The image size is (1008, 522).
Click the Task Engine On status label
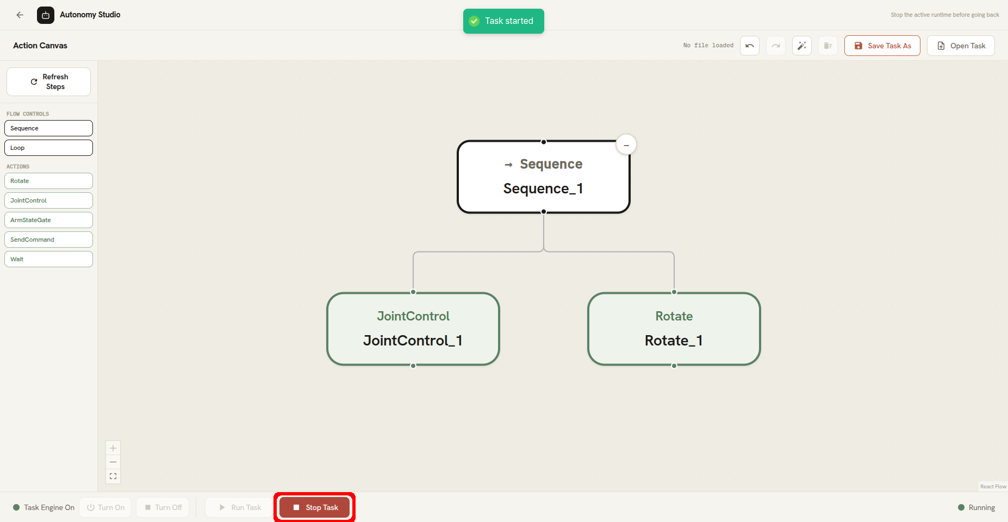pyautogui.click(x=43, y=507)
